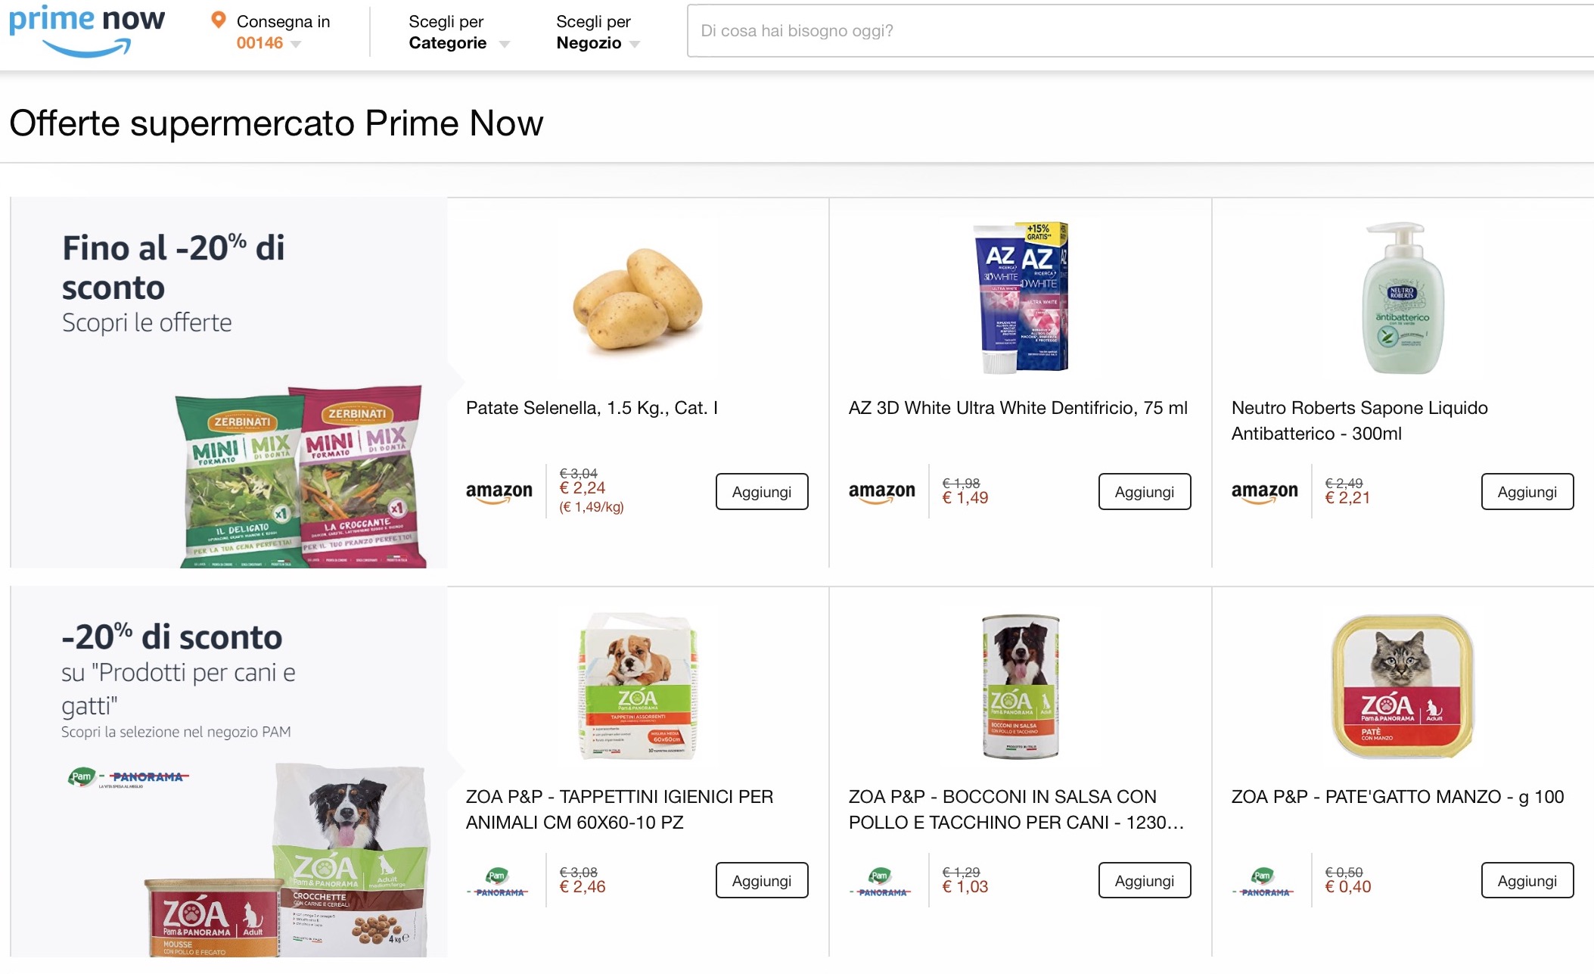Click Aggiungi for ZOA patè gatto manzo
The width and height of the screenshot is (1594, 974).
point(1527,880)
